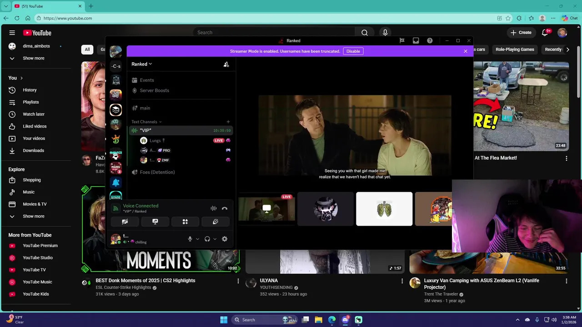Select the All filter chip on YouTube
Screen dimensions: 582x327
tap(87, 50)
